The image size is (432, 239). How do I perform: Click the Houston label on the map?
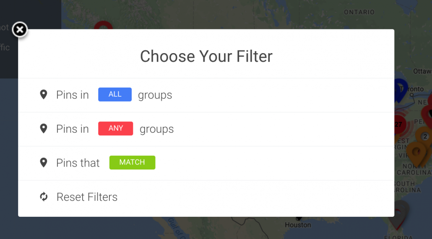(298, 225)
